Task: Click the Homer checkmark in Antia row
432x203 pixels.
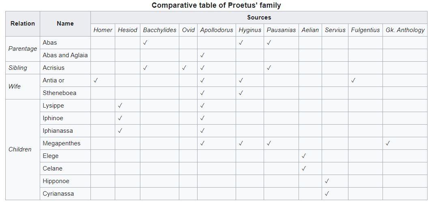Action: 95,80
